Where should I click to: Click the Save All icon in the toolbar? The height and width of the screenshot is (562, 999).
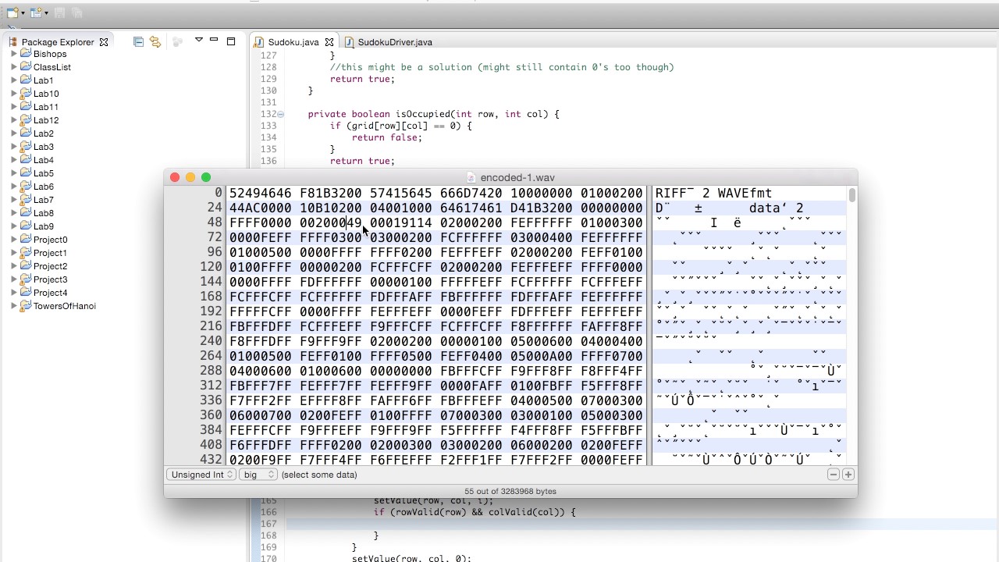(76, 12)
